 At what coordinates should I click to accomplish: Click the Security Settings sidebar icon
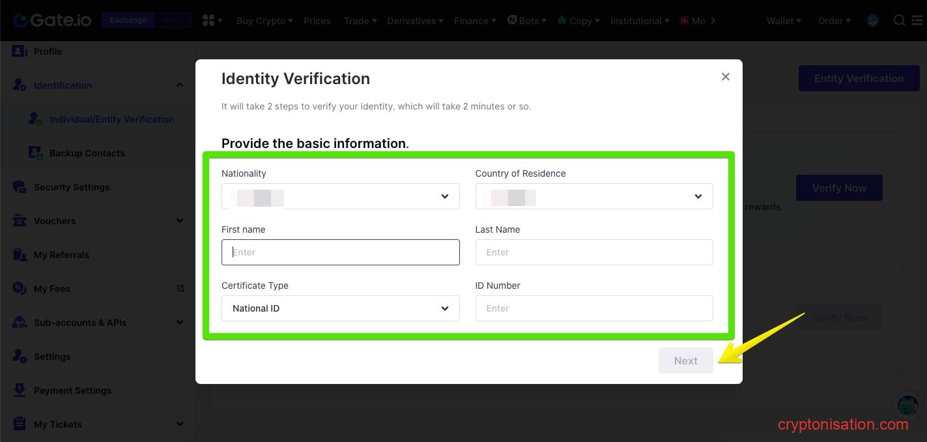click(x=20, y=187)
